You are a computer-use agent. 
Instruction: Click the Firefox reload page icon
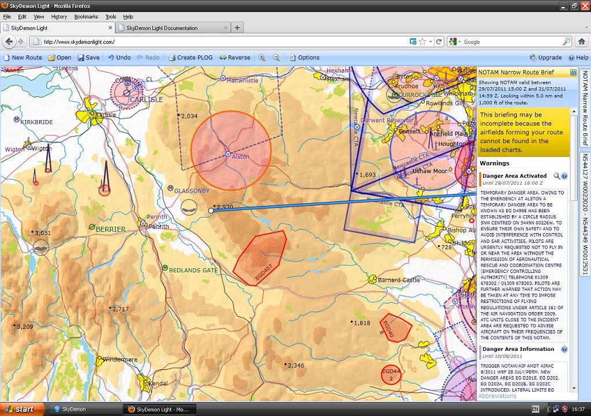point(439,42)
